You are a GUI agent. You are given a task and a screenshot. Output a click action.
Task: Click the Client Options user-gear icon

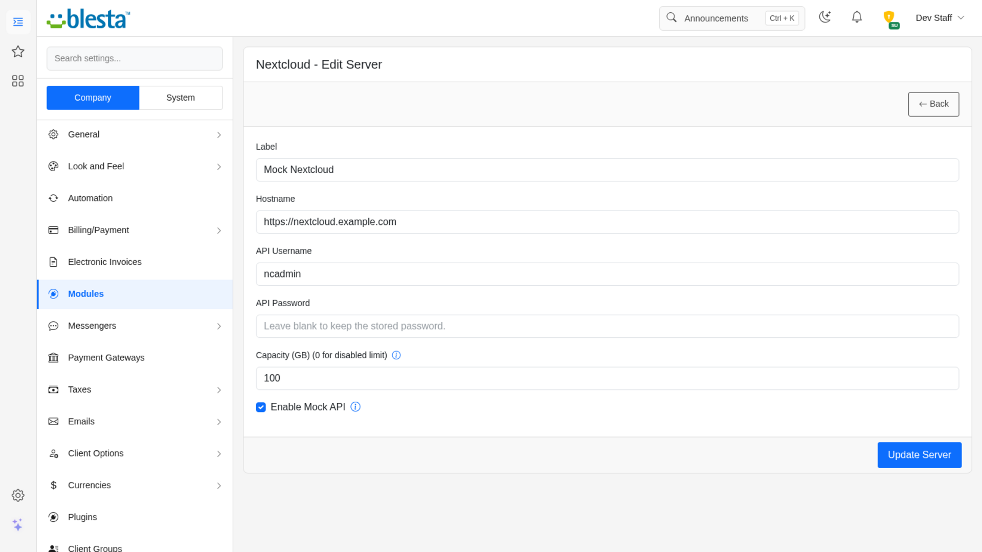point(53,453)
